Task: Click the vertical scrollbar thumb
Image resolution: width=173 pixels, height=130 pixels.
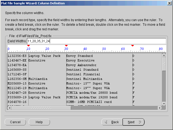Action: [x=164, y=64]
